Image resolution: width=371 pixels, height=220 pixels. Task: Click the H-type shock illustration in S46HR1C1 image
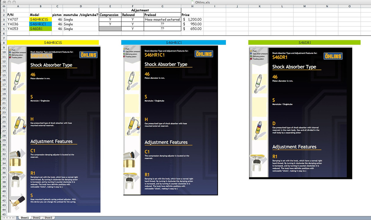132,127
